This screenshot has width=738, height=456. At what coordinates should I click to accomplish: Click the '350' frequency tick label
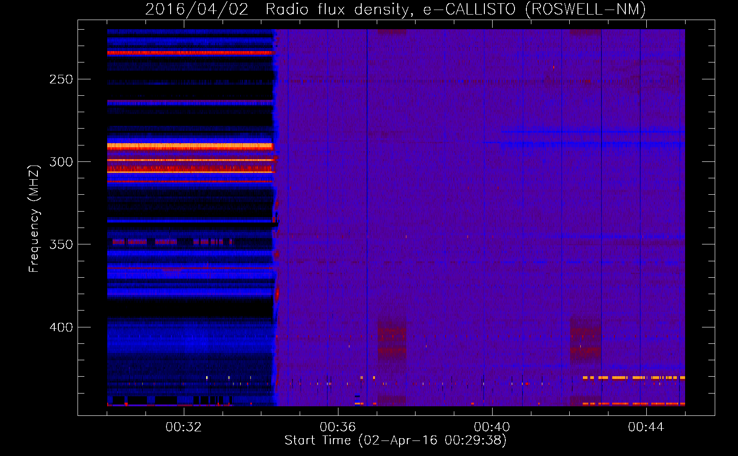click(61, 244)
